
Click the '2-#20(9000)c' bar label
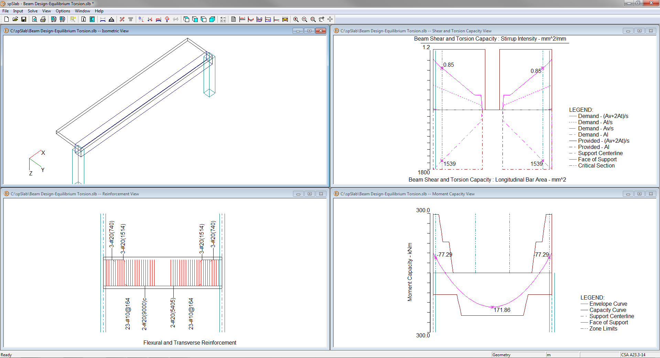[144, 314]
